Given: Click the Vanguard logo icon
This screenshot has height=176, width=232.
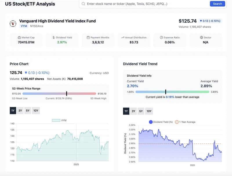Looking at the screenshot, I should [13, 24].
